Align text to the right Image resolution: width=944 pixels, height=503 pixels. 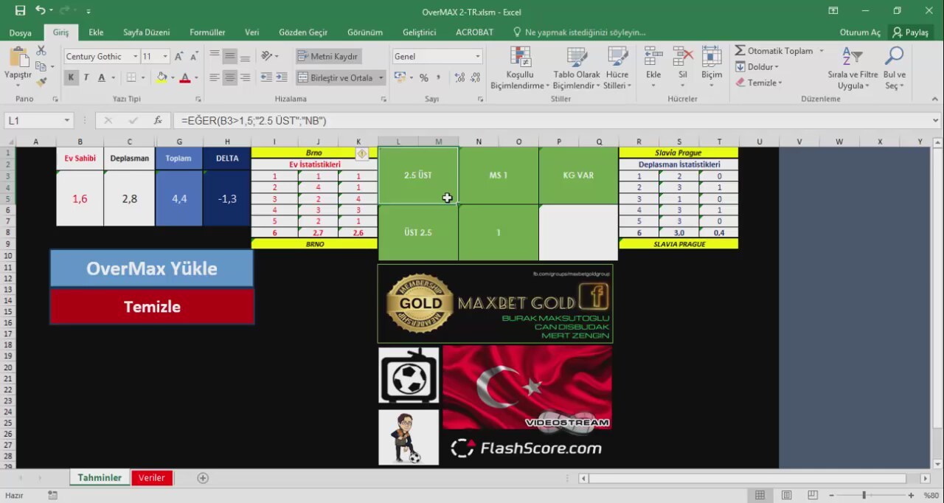[x=246, y=77]
